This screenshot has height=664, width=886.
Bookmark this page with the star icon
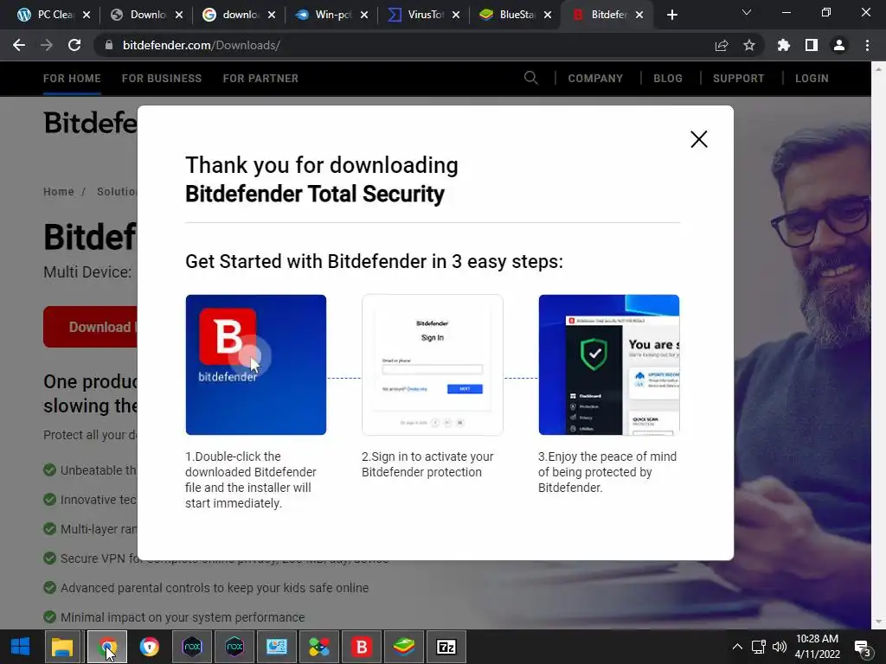(749, 45)
